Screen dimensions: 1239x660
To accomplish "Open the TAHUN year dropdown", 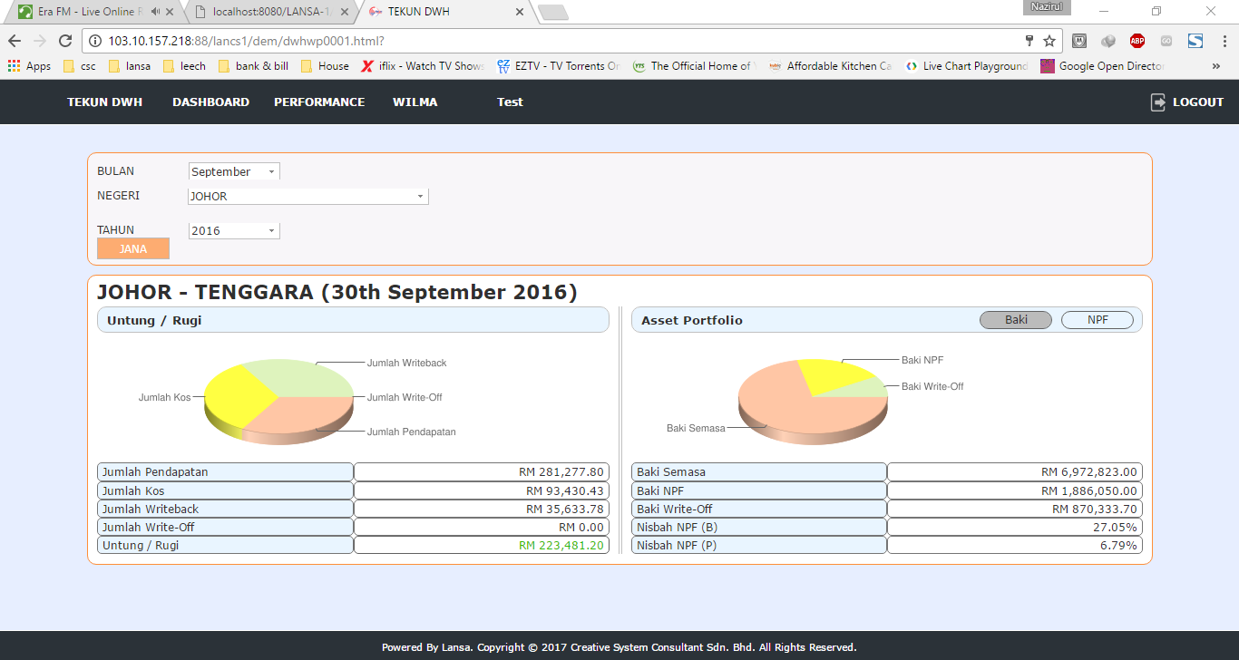I will [234, 231].
